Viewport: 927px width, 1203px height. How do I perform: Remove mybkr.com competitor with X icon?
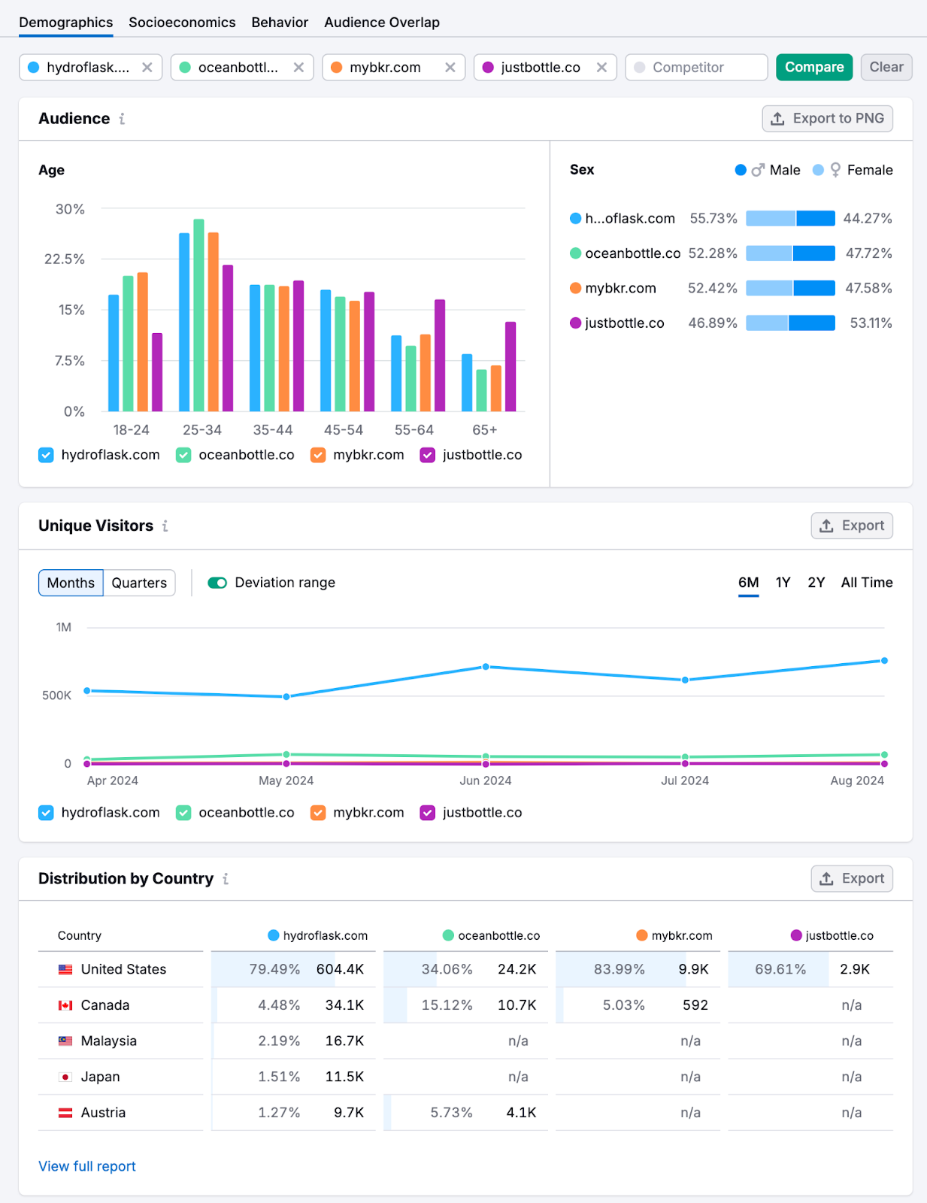pyautogui.click(x=450, y=68)
